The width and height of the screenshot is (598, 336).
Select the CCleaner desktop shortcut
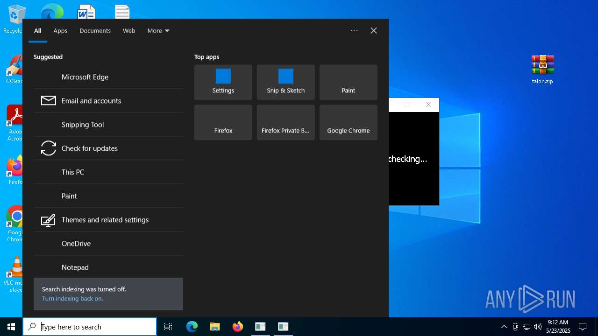point(14,69)
